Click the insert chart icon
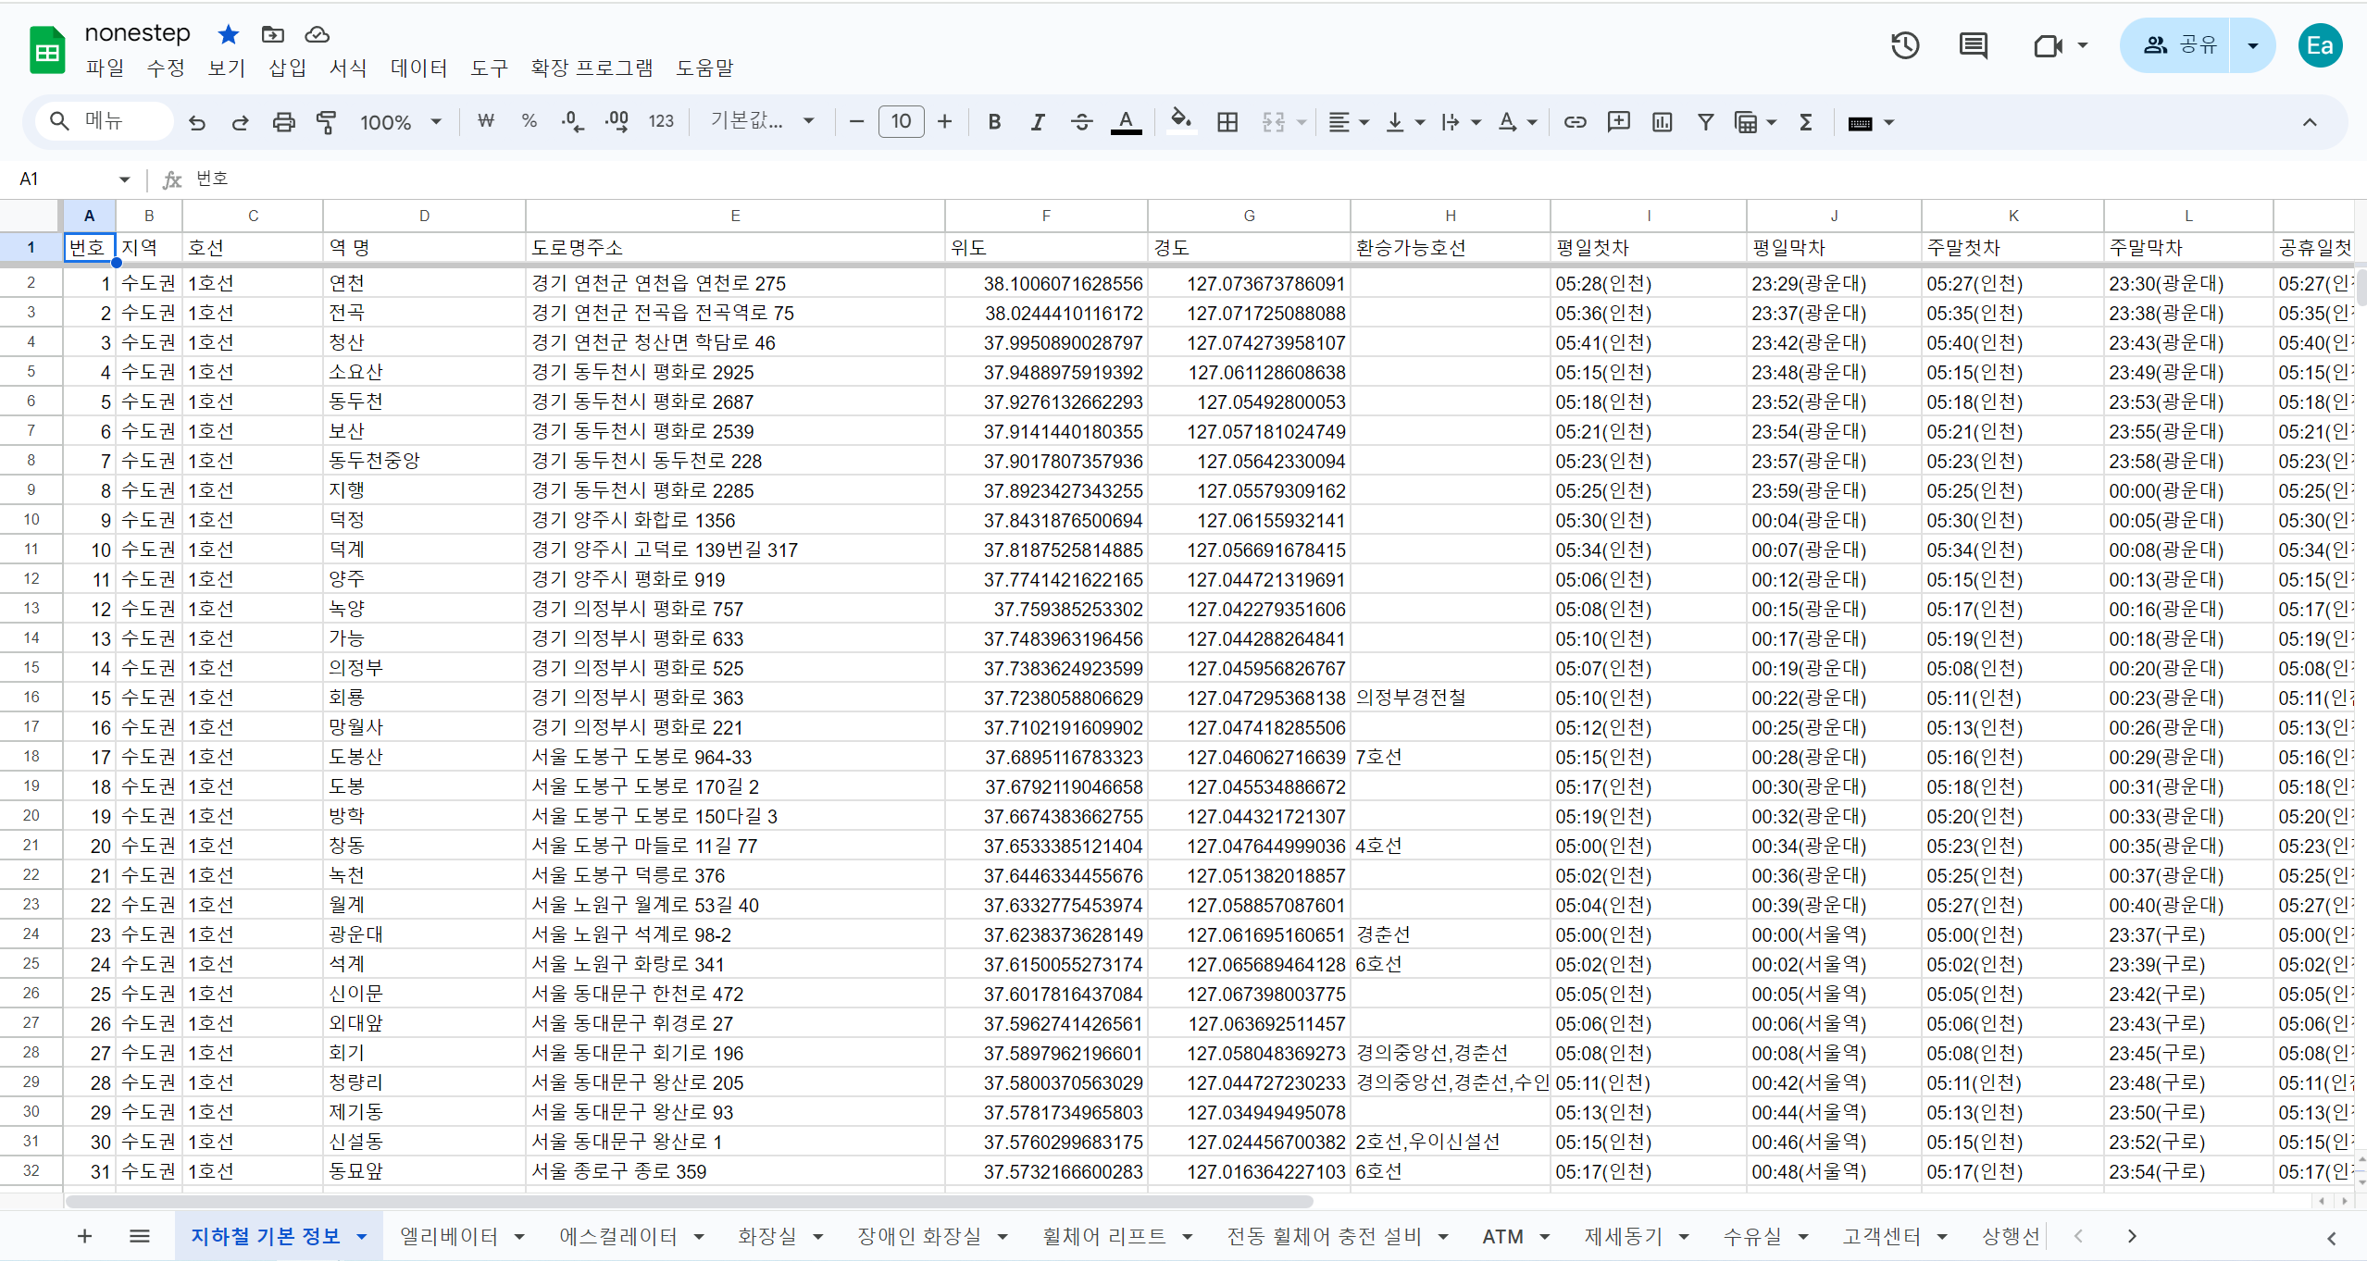This screenshot has height=1261, width=2367. pyautogui.click(x=1662, y=122)
